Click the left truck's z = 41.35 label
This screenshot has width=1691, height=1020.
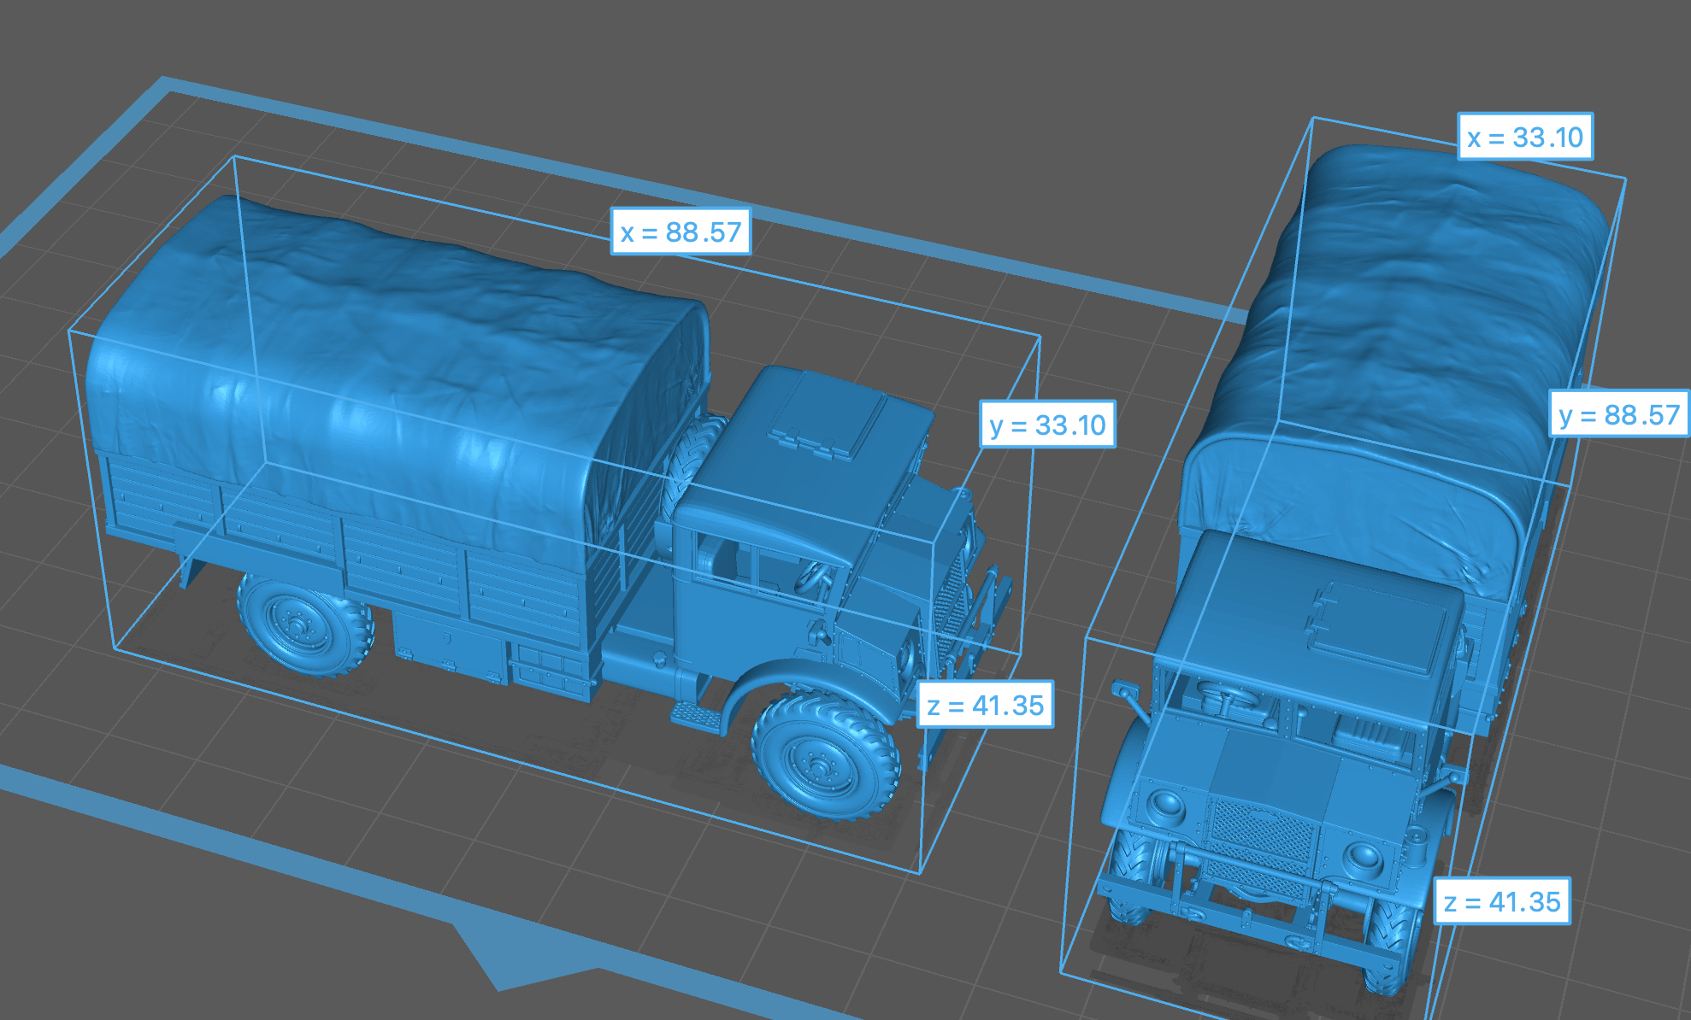985,705
